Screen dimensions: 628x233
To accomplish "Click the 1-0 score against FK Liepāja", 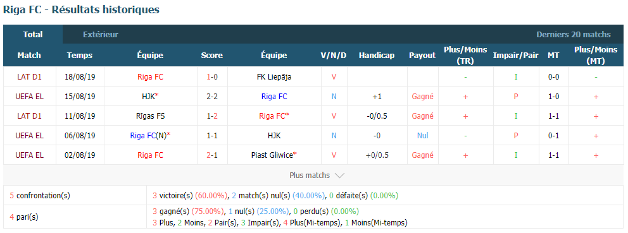I will (212, 77).
